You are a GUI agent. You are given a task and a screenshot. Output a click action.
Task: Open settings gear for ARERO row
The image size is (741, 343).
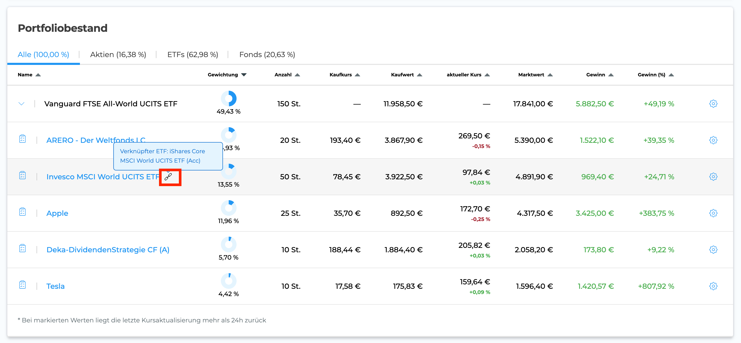click(x=713, y=140)
